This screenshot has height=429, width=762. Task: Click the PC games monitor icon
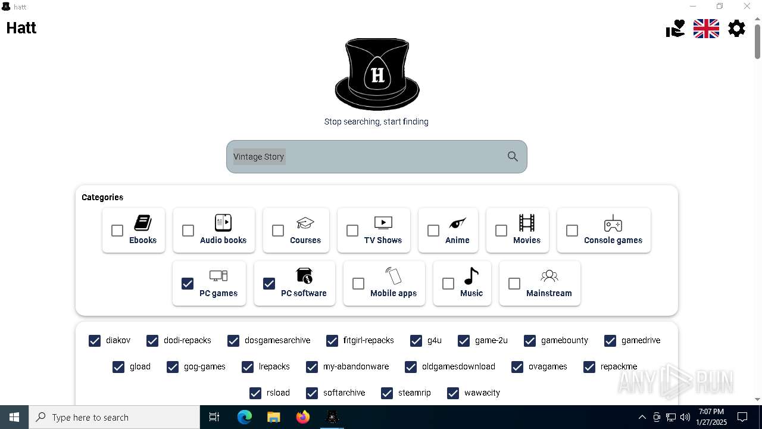click(x=218, y=276)
